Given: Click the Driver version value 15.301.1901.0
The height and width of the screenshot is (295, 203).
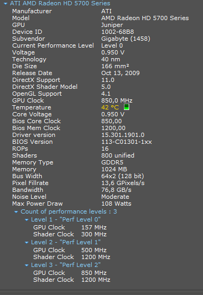Looking at the screenshot, I should [x=123, y=135].
